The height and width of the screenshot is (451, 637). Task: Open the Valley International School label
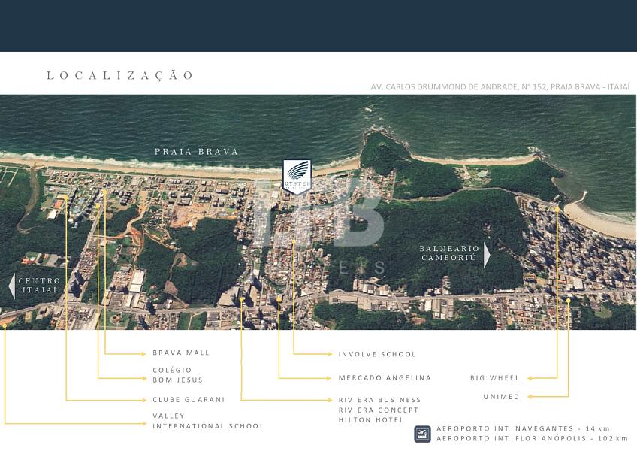point(208,421)
